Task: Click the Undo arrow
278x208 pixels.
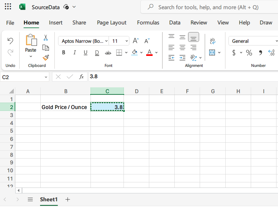Action: (10, 41)
